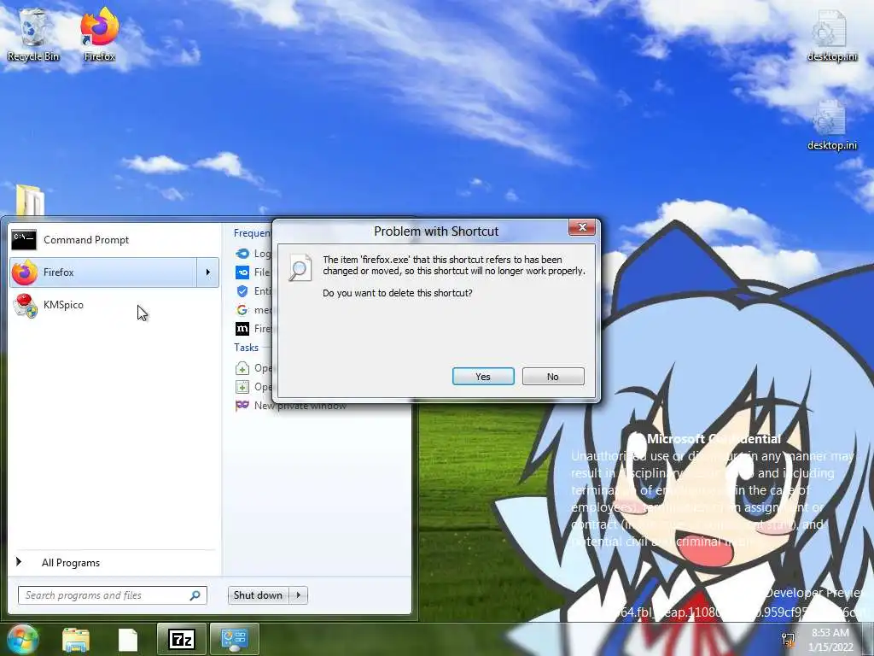Click the dialog title Problem with Shortcut
The height and width of the screenshot is (656, 874).
pos(436,231)
